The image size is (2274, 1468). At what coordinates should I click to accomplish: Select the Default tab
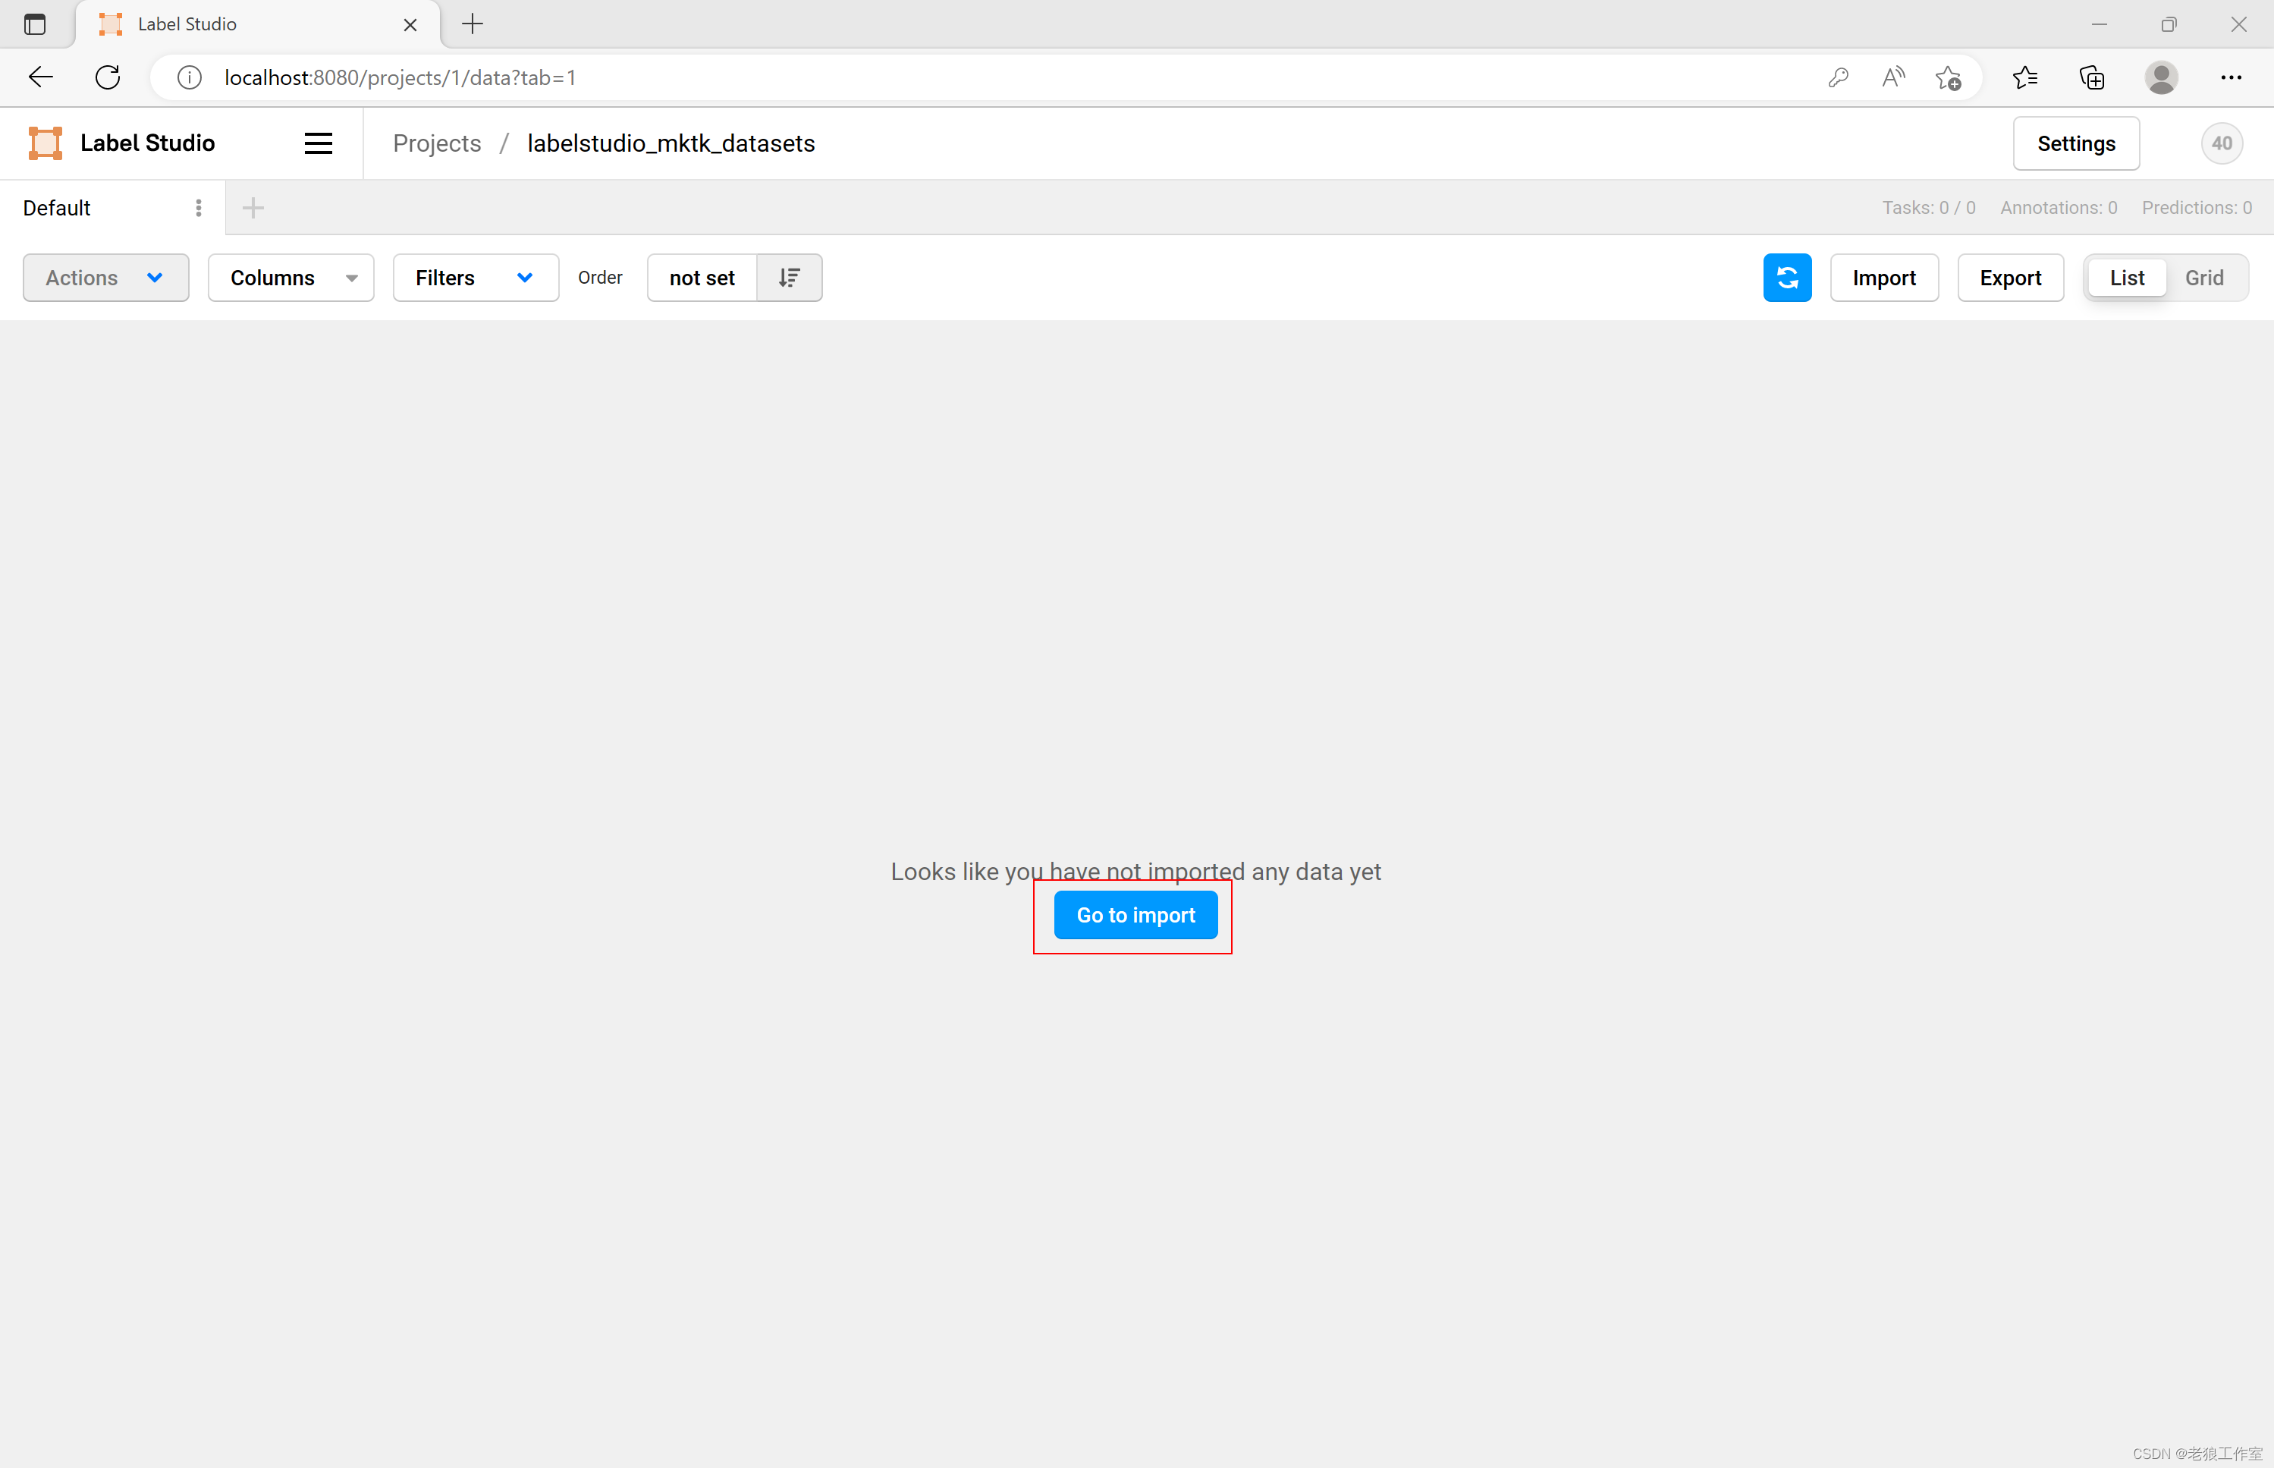pyautogui.click(x=57, y=208)
